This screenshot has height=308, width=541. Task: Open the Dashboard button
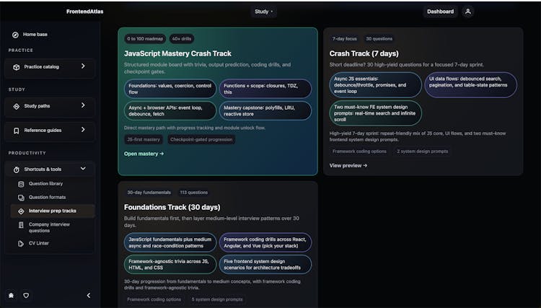(440, 12)
